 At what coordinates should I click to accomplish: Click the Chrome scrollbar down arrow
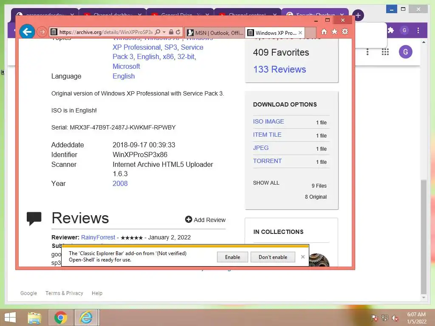coord(424,298)
